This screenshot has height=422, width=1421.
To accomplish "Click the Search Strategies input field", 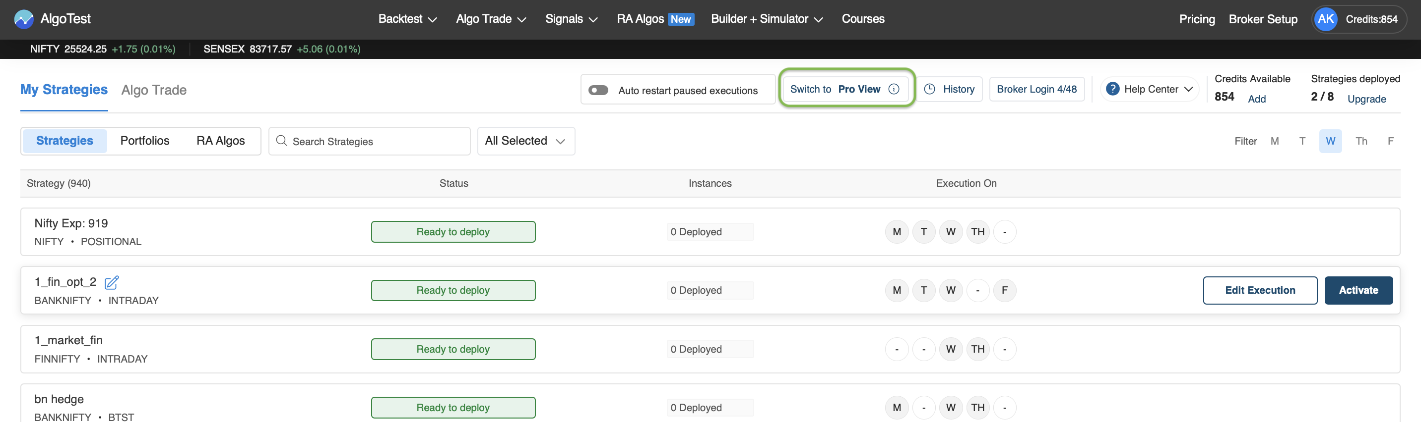I will 375,142.
